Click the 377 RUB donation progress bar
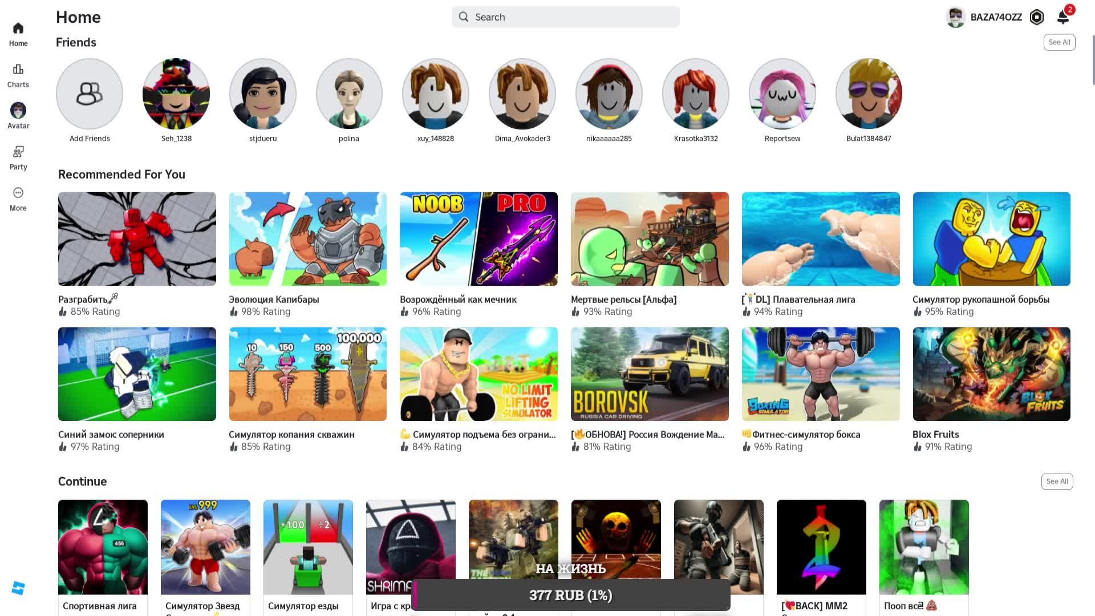 (570, 595)
